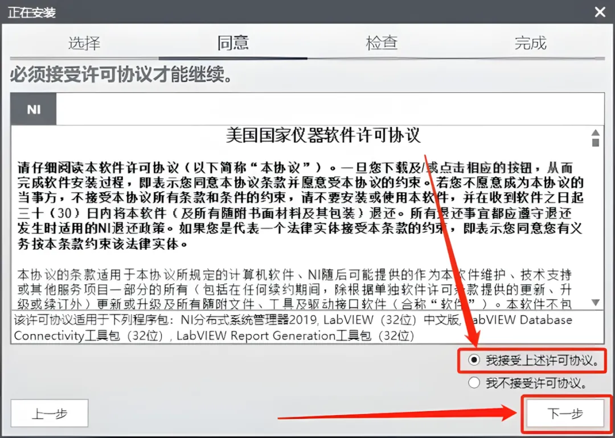Close the installer window with X
This screenshot has width=615, height=438.
600,12
